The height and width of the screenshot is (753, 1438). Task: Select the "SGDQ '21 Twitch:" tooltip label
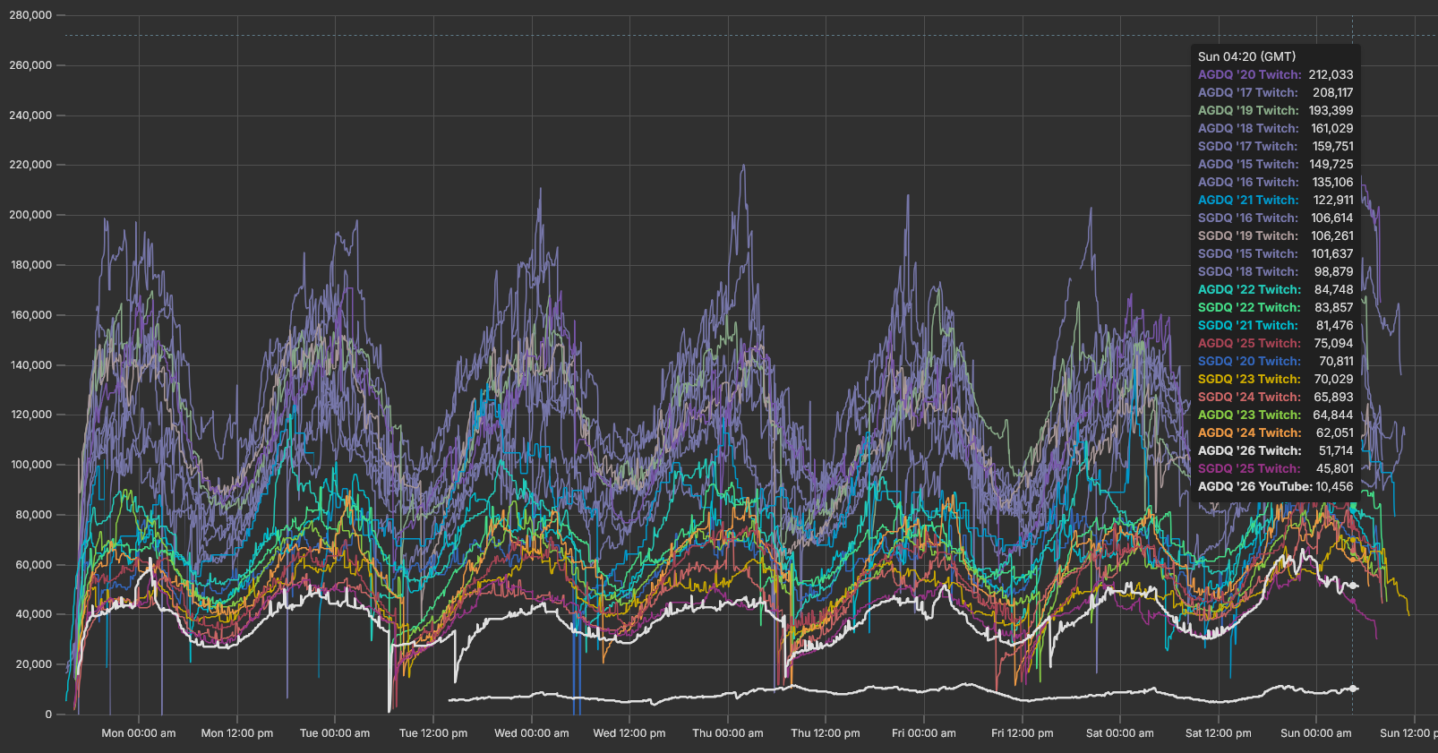coord(1248,325)
